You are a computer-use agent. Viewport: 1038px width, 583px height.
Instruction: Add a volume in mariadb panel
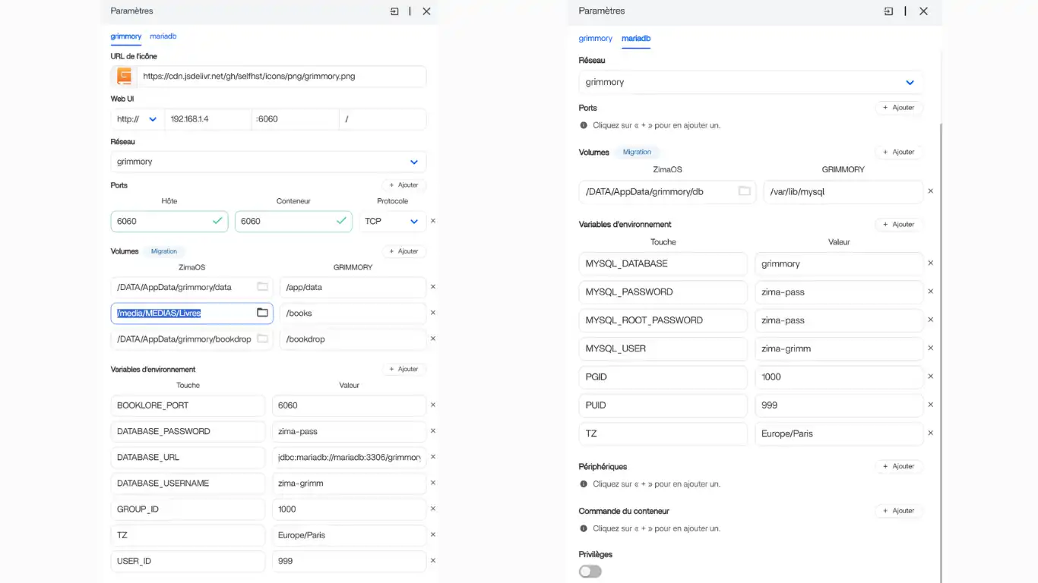pyautogui.click(x=899, y=152)
